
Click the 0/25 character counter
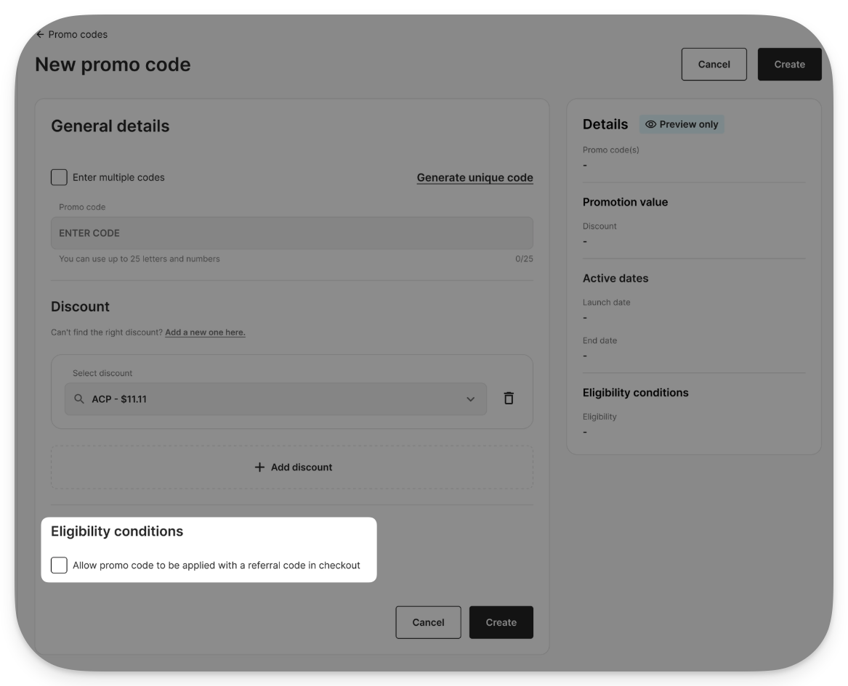pyautogui.click(x=524, y=258)
